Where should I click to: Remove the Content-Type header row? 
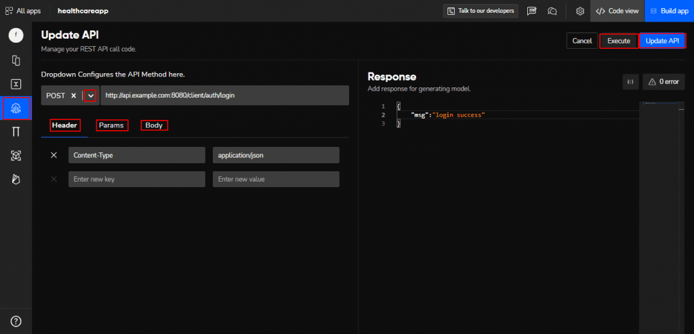coord(54,155)
